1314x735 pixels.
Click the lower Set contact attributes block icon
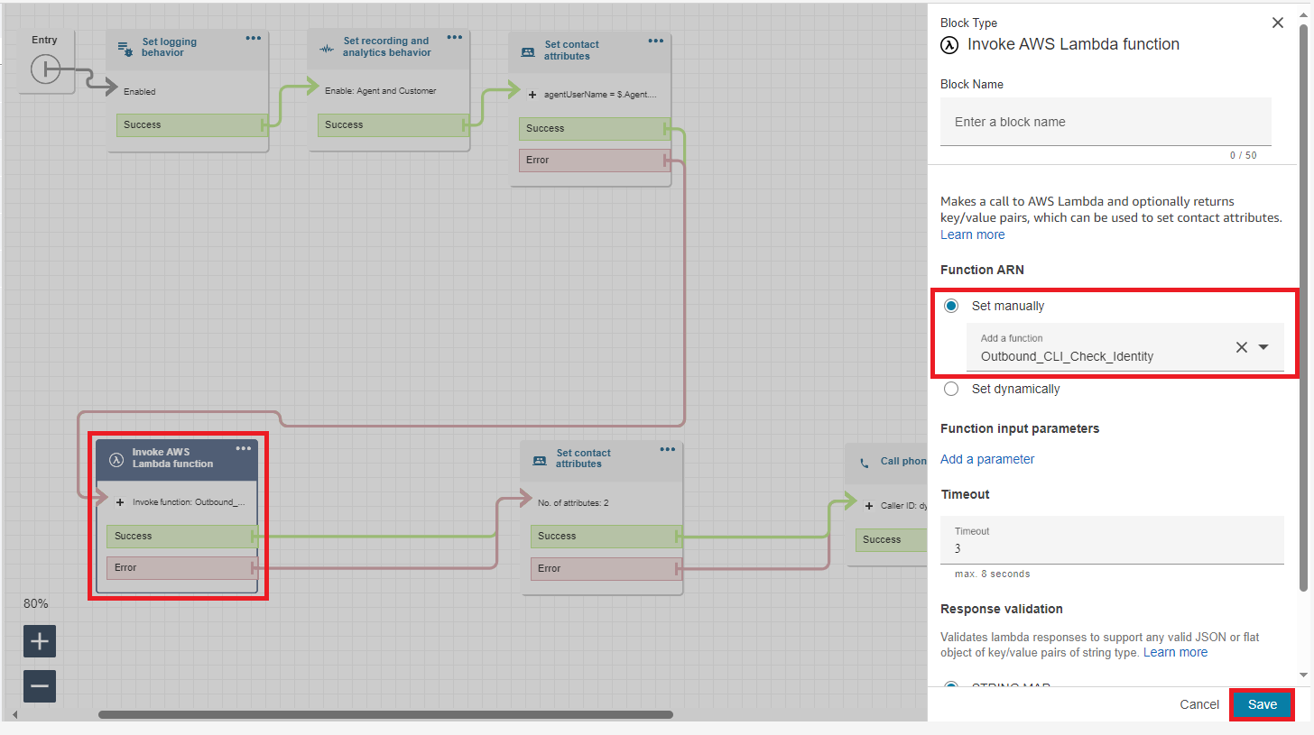pos(540,459)
